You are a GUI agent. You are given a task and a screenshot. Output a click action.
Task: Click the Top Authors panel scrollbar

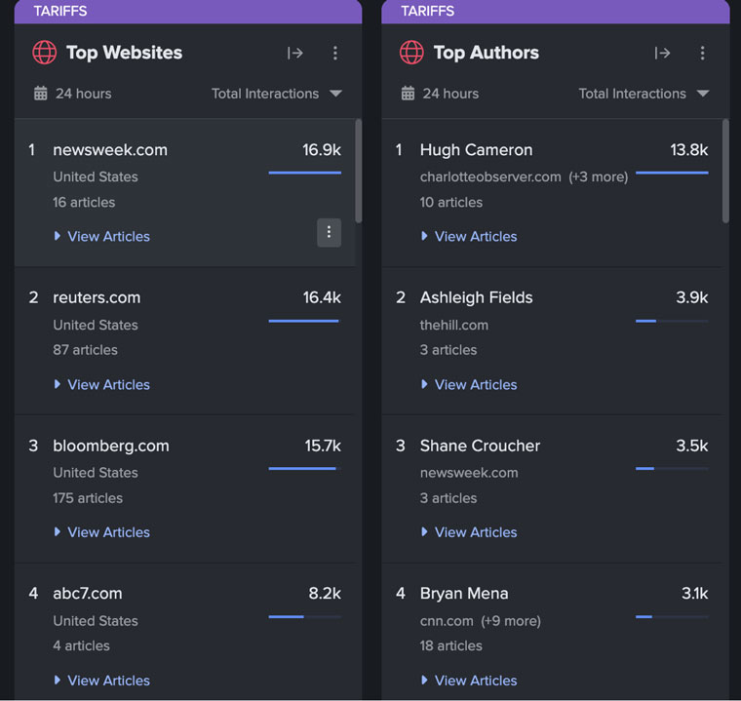pos(725,172)
